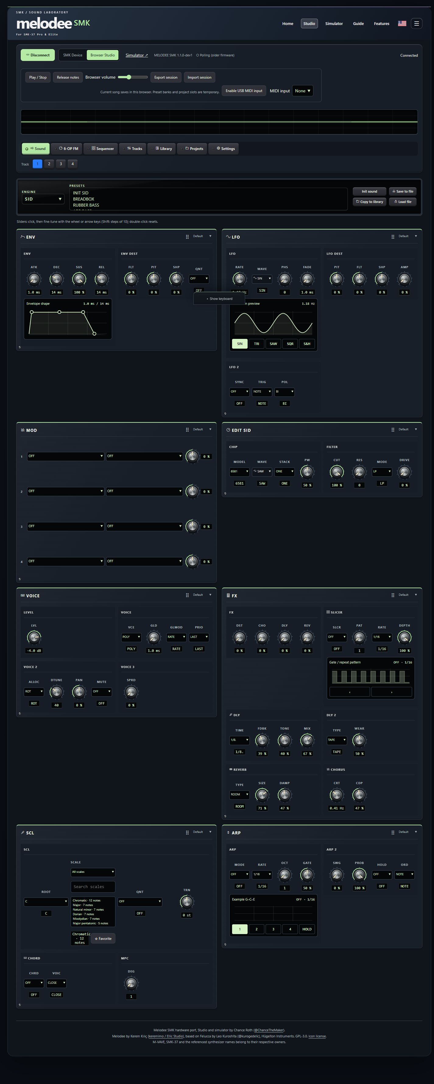Click the Disconnect button
Screen dimensions: 434x1084
tap(38, 55)
